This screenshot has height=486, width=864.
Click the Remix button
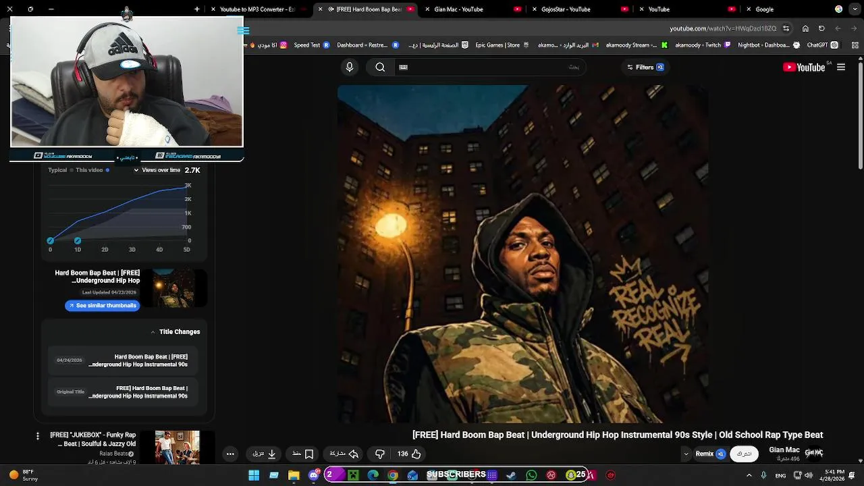click(711, 454)
